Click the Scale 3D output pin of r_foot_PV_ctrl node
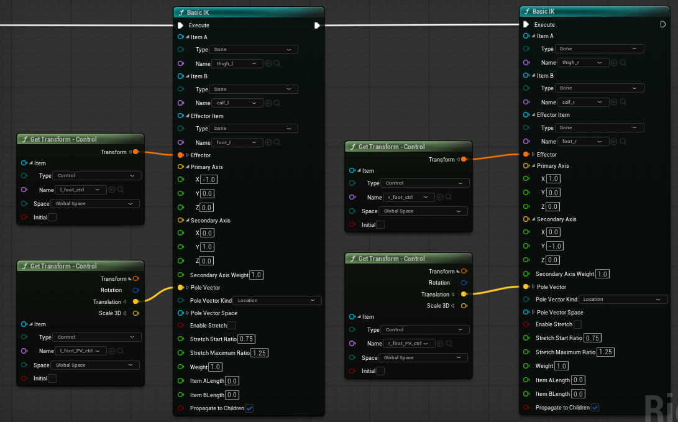The width and height of the screenshot is (678, 422). (464, 306)
